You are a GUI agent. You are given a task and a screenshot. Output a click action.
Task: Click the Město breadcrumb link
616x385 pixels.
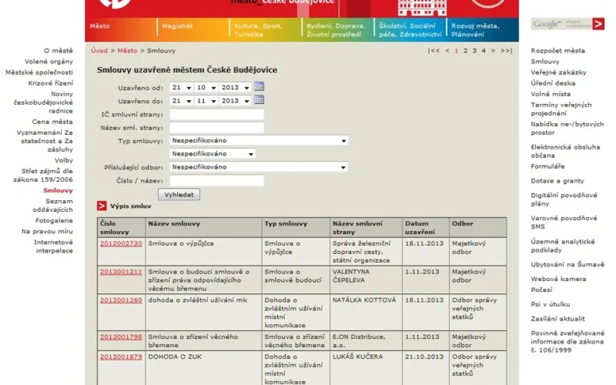pos(127,51)
